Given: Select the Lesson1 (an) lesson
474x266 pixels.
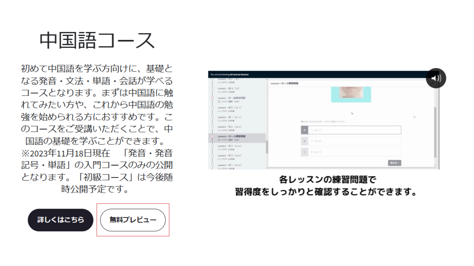Looking at the screenshot, I should pos(230,156).
